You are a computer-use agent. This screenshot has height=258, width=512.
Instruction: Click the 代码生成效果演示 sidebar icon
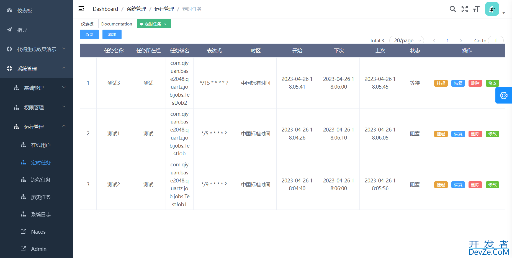click(x=9, y=49)
